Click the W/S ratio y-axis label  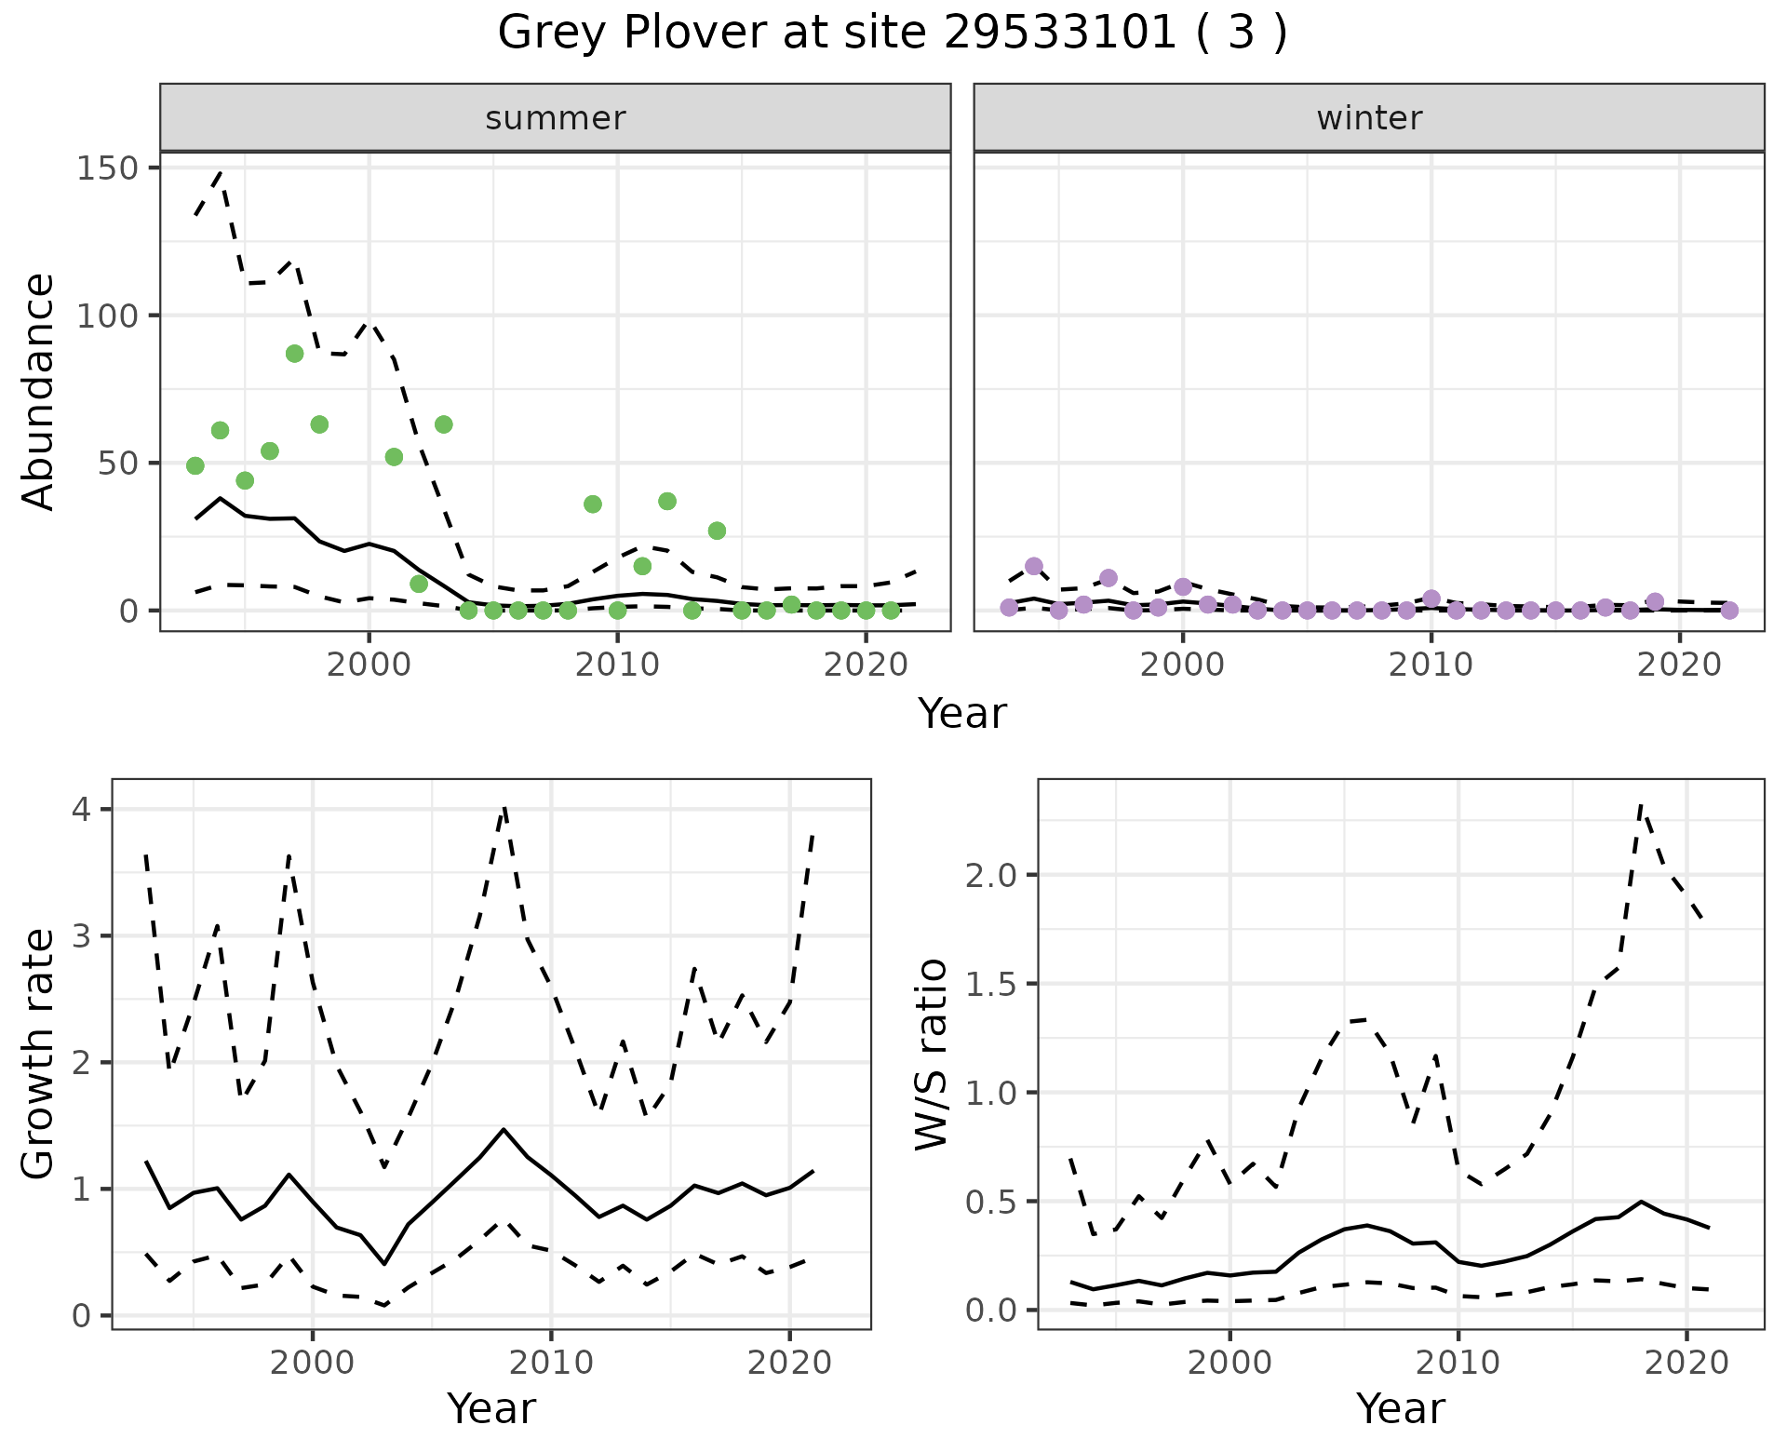932,1054
